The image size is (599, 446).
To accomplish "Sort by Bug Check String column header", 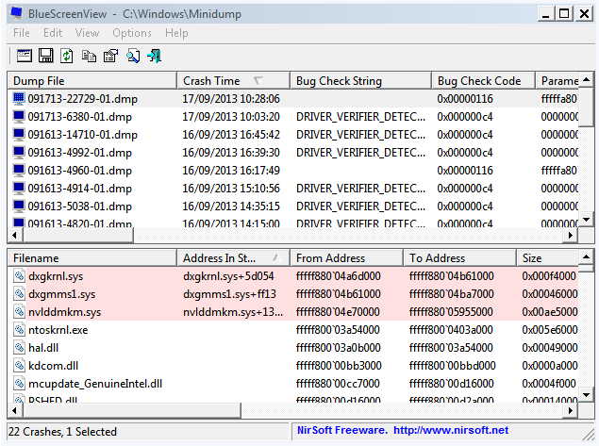I will click(x=360, y=80).
